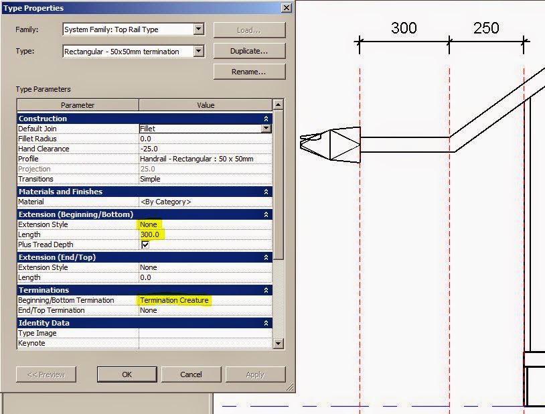Image resolution: width=545 pixels, height=414 pixels.
Task: Edit the highlighted Length value 300.0
Action: pos(152,234)
